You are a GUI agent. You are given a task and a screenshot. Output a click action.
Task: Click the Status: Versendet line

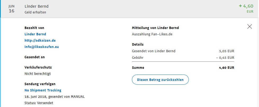(39, 103)
